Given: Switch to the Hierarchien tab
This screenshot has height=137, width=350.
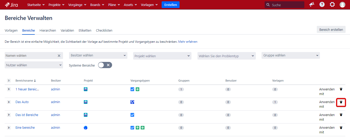Looking at the screenshot, I should [x=48, y=30].
